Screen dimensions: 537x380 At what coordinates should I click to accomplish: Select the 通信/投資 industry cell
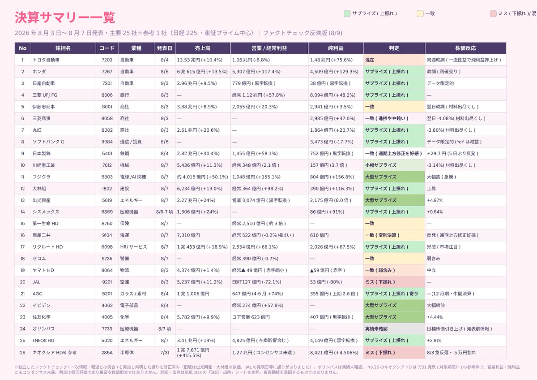(136, 142)
